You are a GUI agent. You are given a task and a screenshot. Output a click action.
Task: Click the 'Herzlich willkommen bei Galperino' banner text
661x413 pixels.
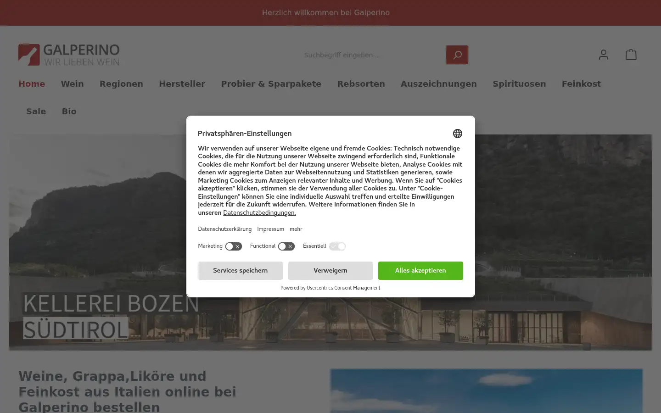point(326,13)
